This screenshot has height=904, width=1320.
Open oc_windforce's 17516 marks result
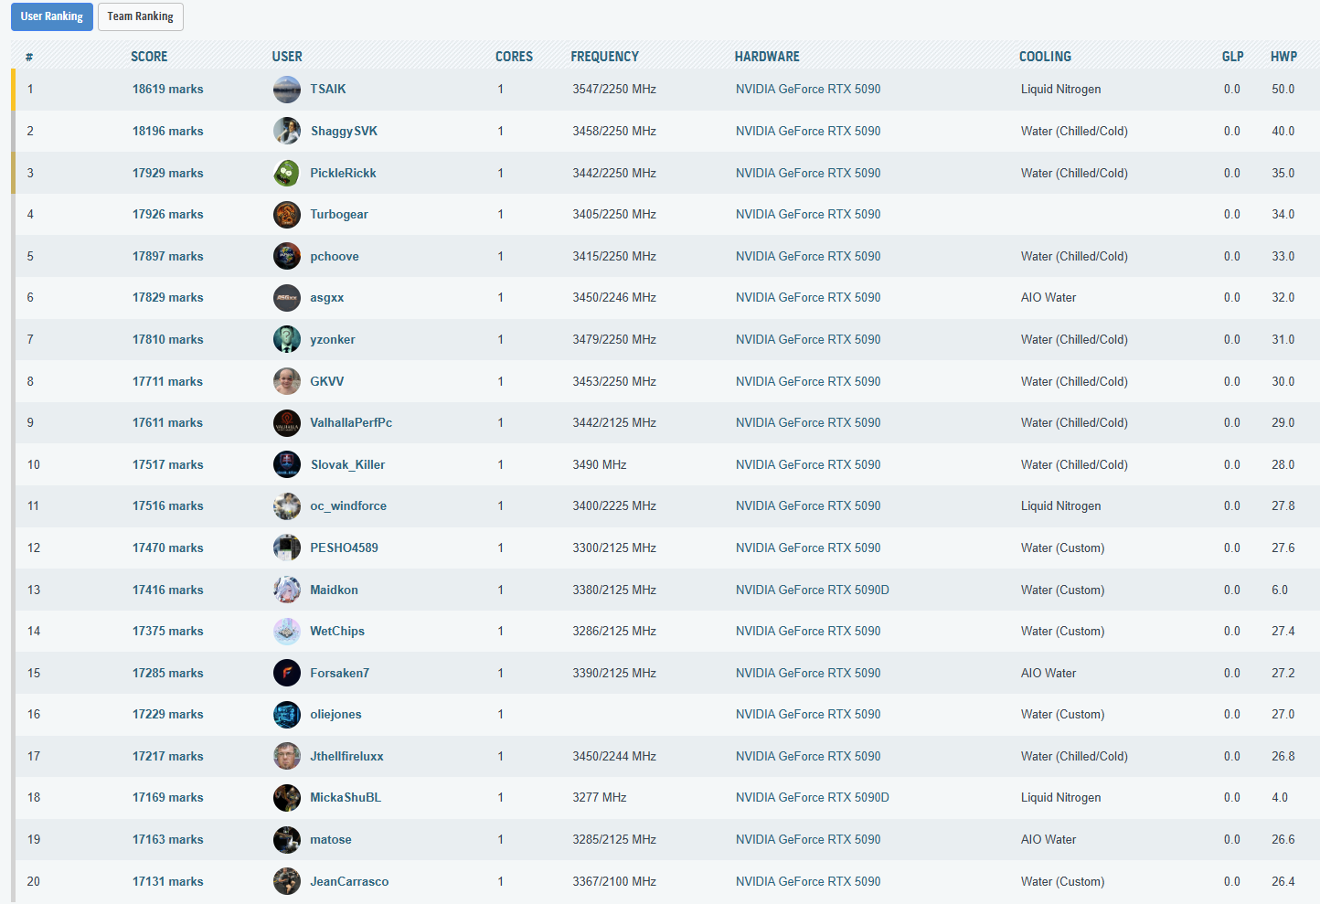pos(167,506)
